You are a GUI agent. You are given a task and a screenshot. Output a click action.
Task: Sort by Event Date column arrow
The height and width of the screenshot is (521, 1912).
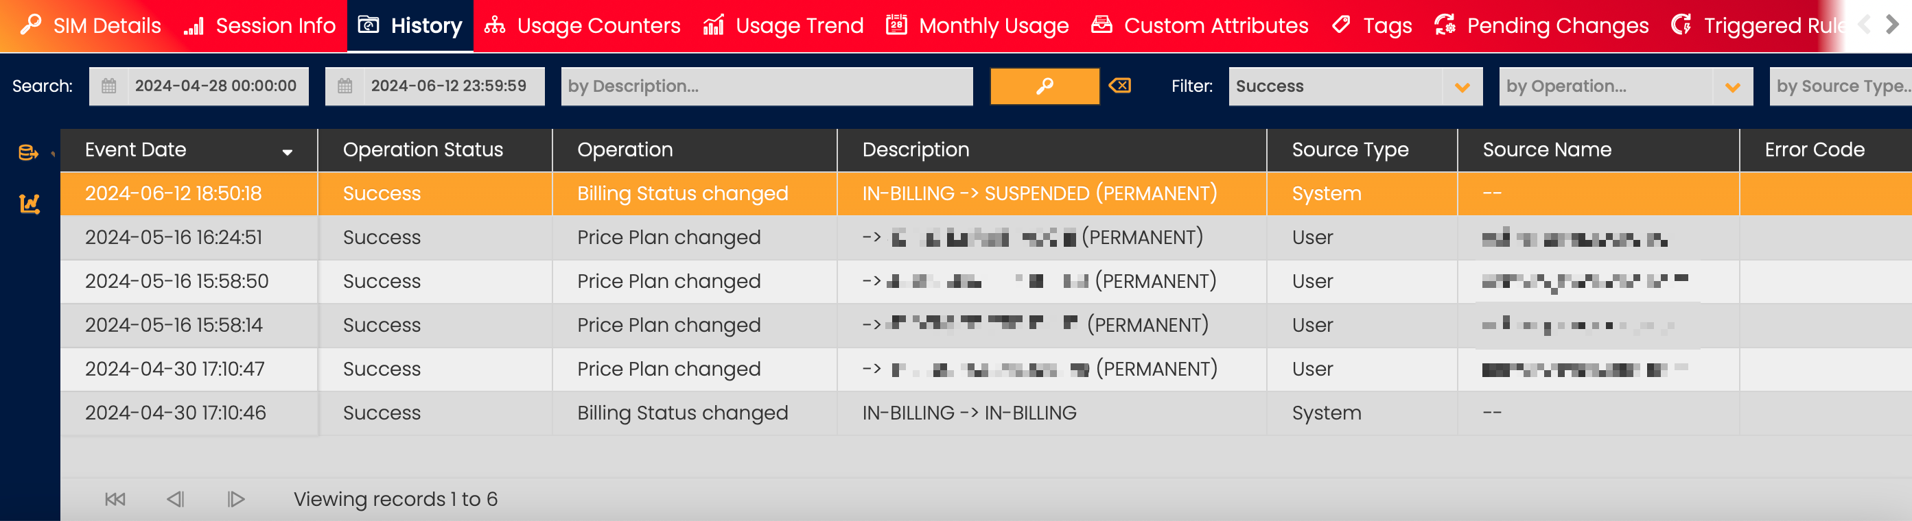tap(288, 152)
